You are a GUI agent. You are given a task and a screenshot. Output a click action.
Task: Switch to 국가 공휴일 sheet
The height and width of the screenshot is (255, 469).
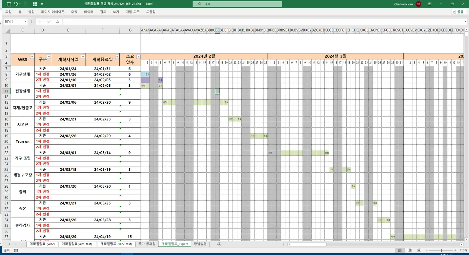click(147, 244)
